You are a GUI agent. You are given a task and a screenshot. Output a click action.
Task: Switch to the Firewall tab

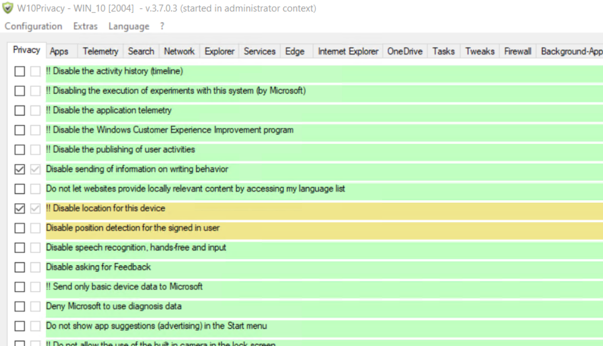(517, 51)
